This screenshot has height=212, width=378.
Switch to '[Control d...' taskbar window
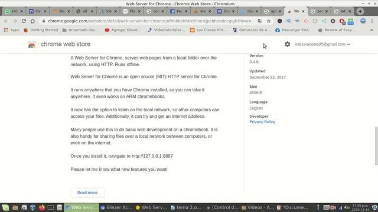click(222, 207)
